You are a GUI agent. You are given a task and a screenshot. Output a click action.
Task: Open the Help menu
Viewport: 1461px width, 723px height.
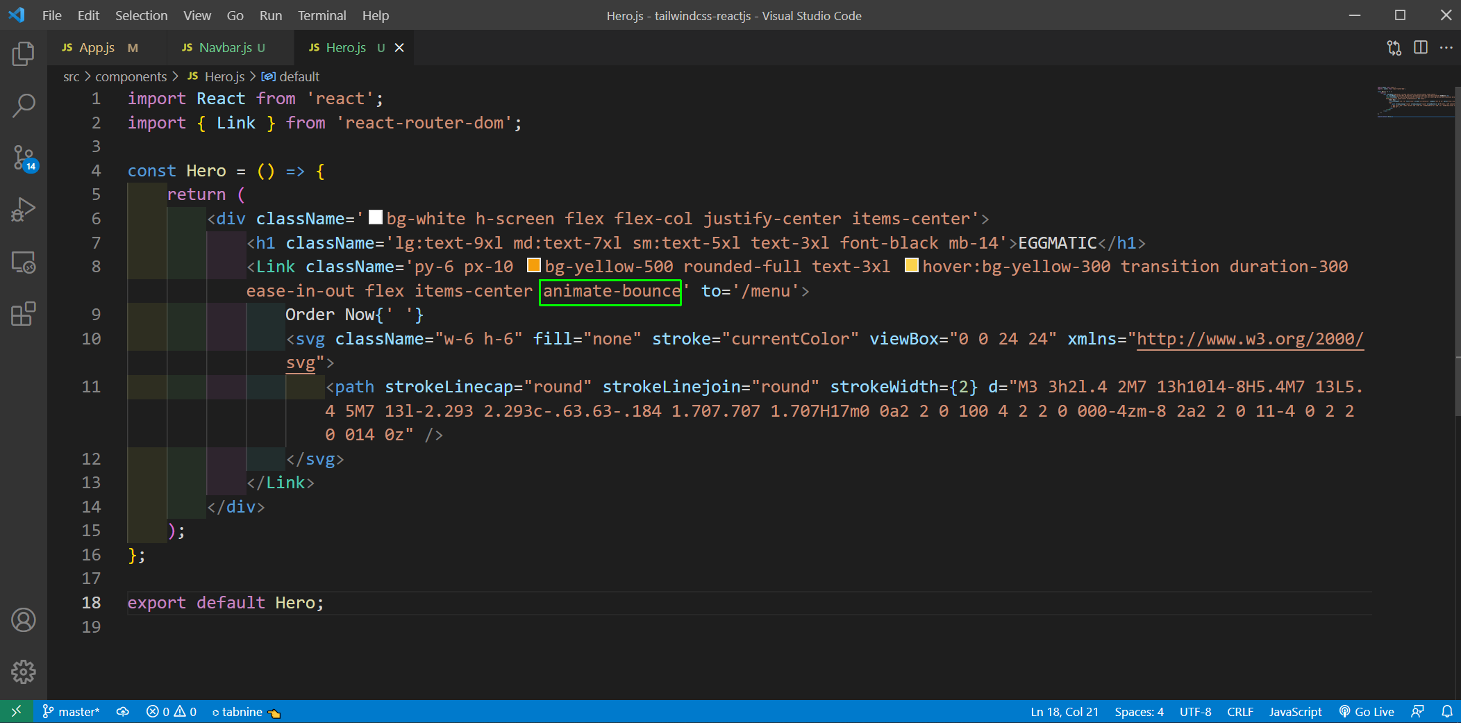[x=376, y=15]
